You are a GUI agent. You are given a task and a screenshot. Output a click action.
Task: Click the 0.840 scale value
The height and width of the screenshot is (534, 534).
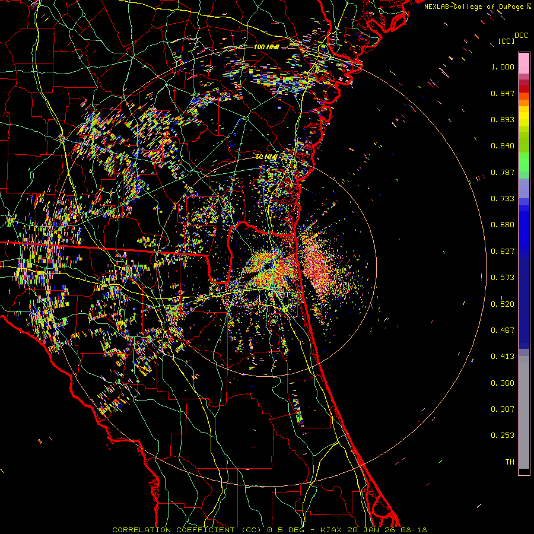(503, 146)
